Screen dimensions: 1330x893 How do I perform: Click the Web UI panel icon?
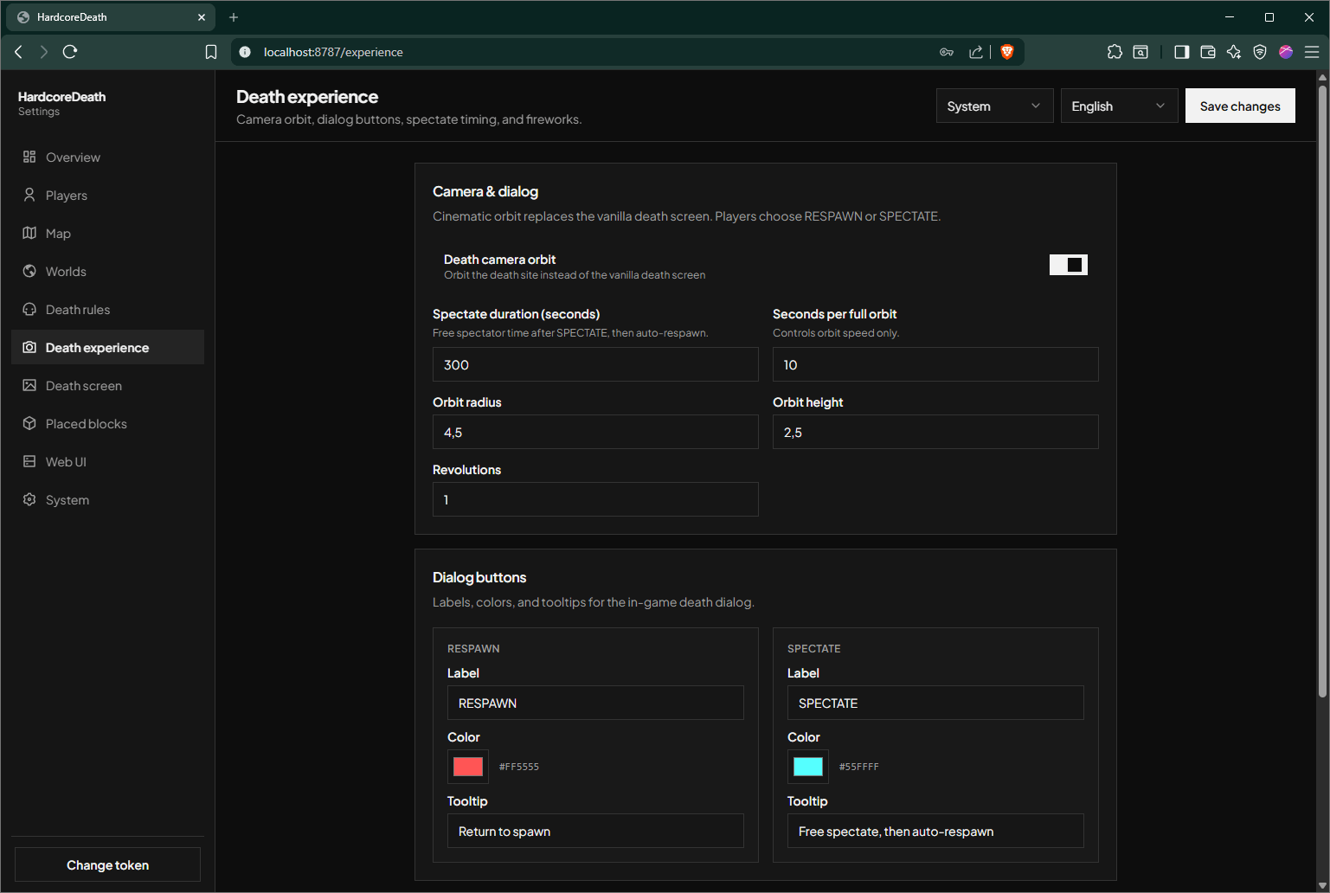(x=29, y=461)
